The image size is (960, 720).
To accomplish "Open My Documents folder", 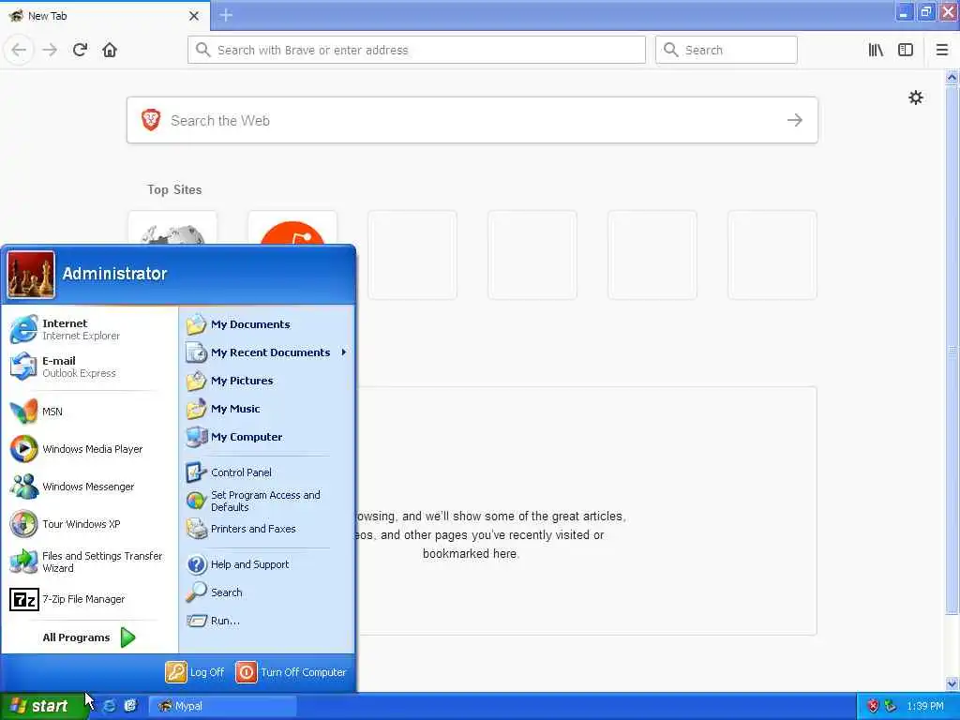I will (x=267, y=324).
